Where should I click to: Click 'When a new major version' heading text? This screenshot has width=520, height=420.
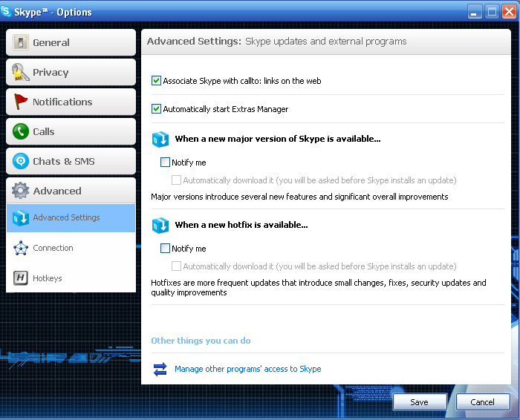click(x=278, y=139)
